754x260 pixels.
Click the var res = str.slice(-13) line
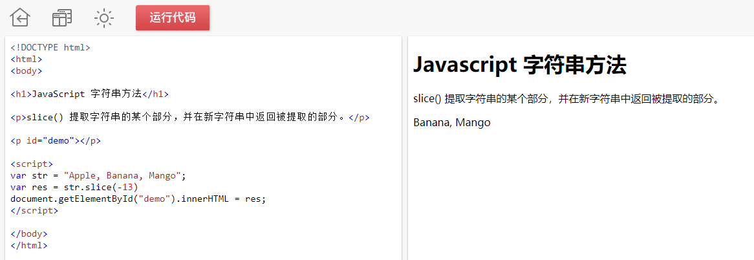[x=74, y=187]
